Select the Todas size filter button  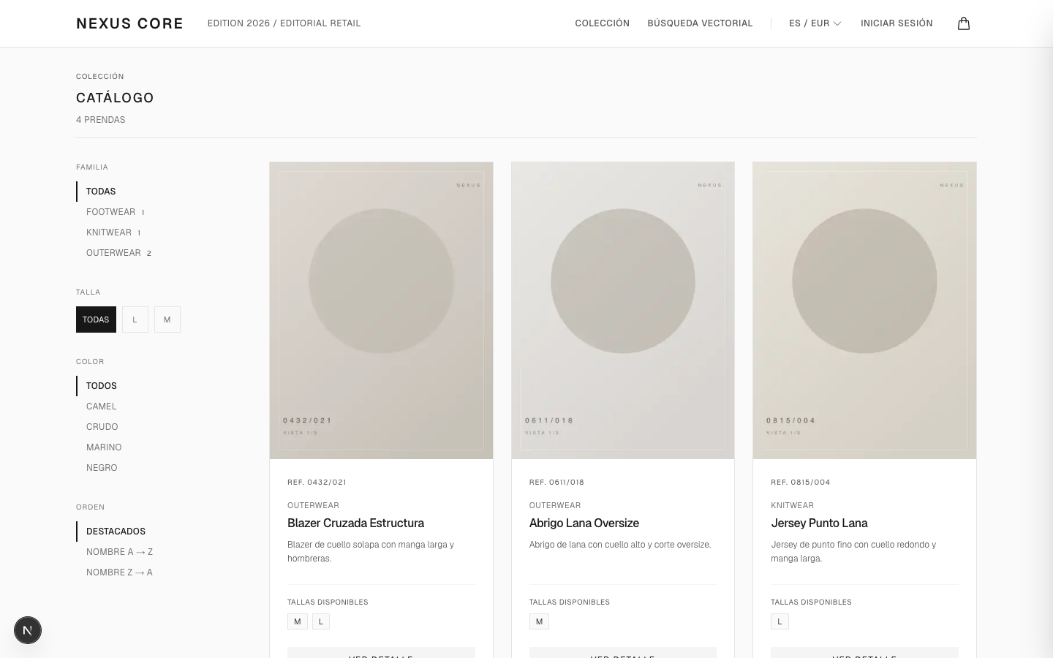coord(96,319)
